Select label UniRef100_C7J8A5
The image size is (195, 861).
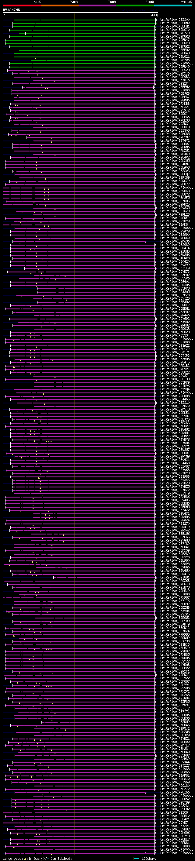pyautogui.click(x=175, y=292)
